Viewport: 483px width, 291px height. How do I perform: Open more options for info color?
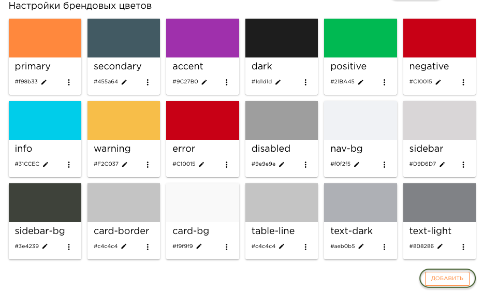69,165
